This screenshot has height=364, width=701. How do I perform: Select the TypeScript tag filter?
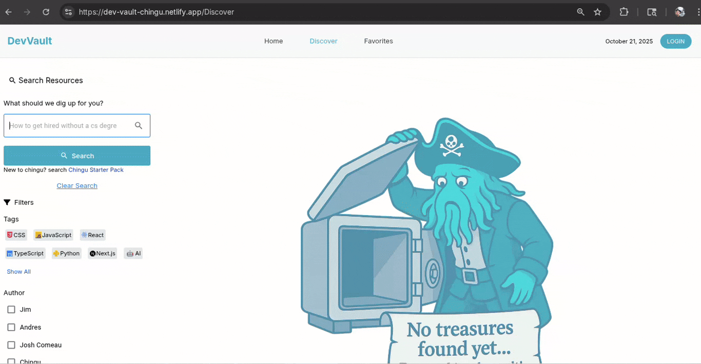(25, 253)
